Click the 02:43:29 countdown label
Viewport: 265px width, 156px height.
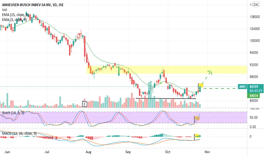coord(256,91)
